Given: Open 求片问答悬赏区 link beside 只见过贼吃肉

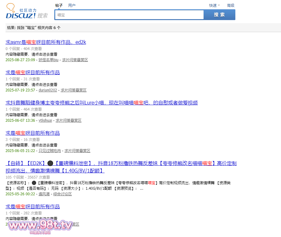Looking at the screenshot, I should [77, 151].
